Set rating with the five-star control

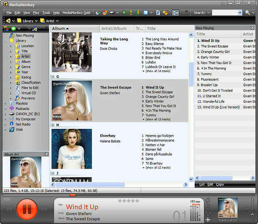tap(129, 201)
